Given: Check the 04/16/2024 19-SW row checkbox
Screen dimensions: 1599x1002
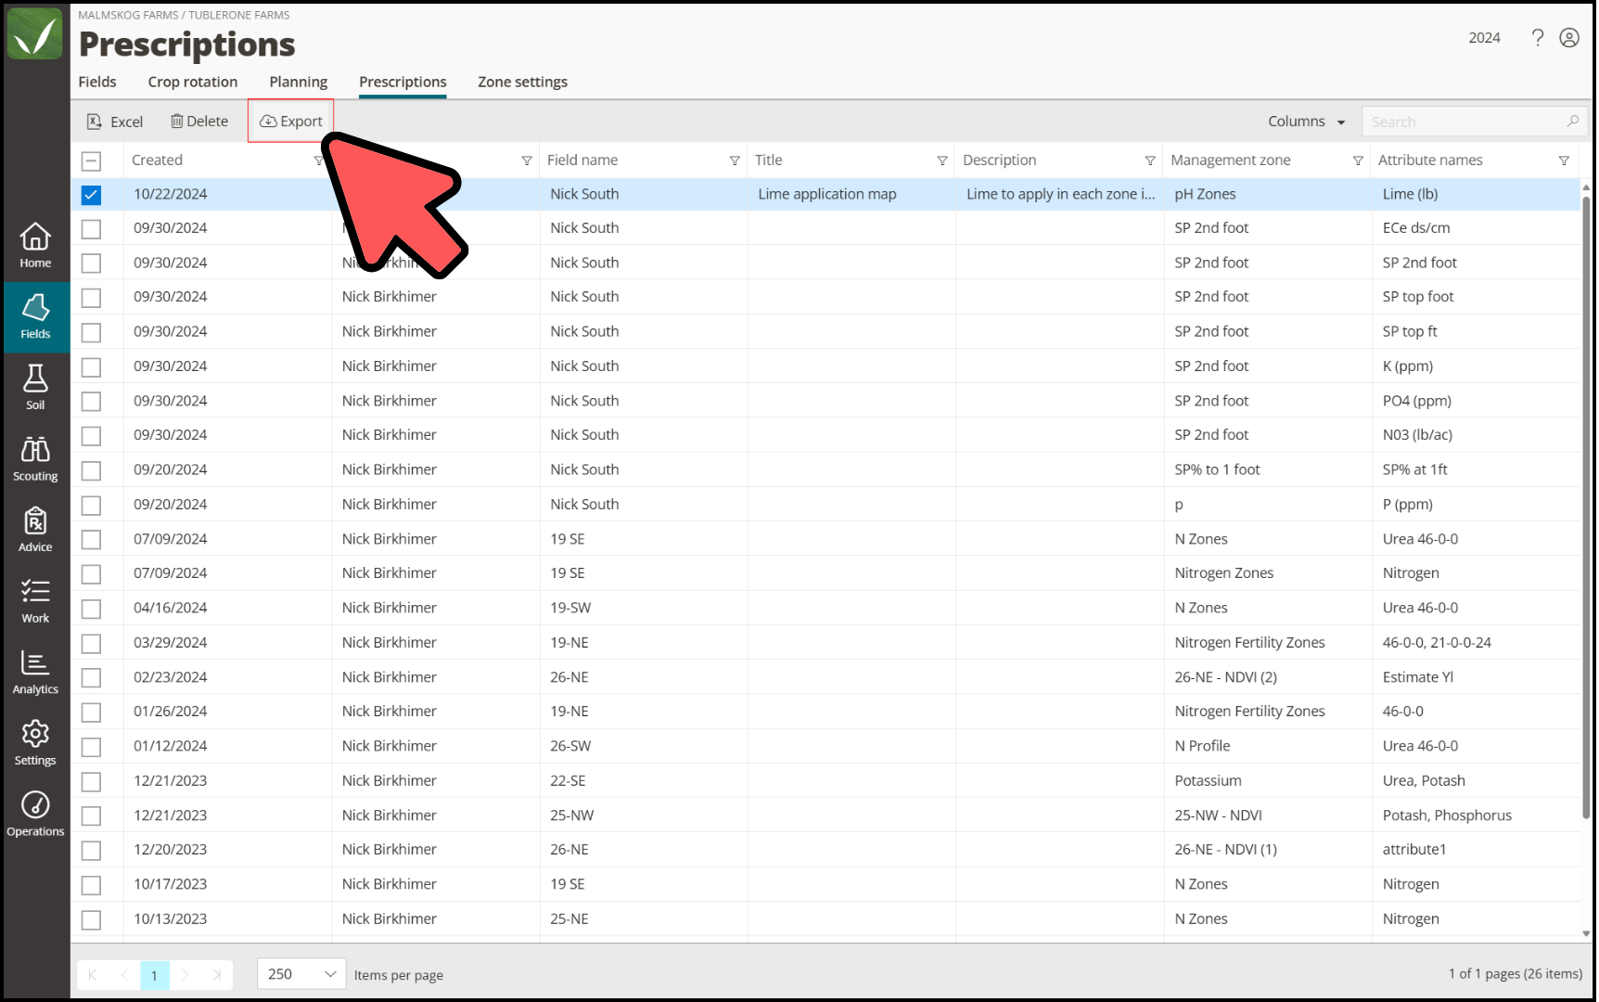Looking at the screenshot, I should [x=91, y=609].
